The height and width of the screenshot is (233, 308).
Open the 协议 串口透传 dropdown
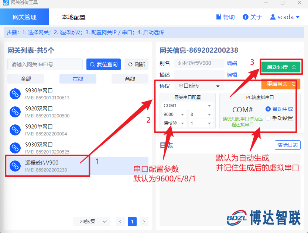tap(199, 86)
